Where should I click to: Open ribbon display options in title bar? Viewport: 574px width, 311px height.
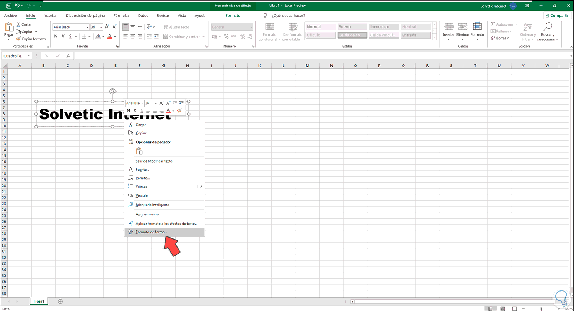coord(527,6)
